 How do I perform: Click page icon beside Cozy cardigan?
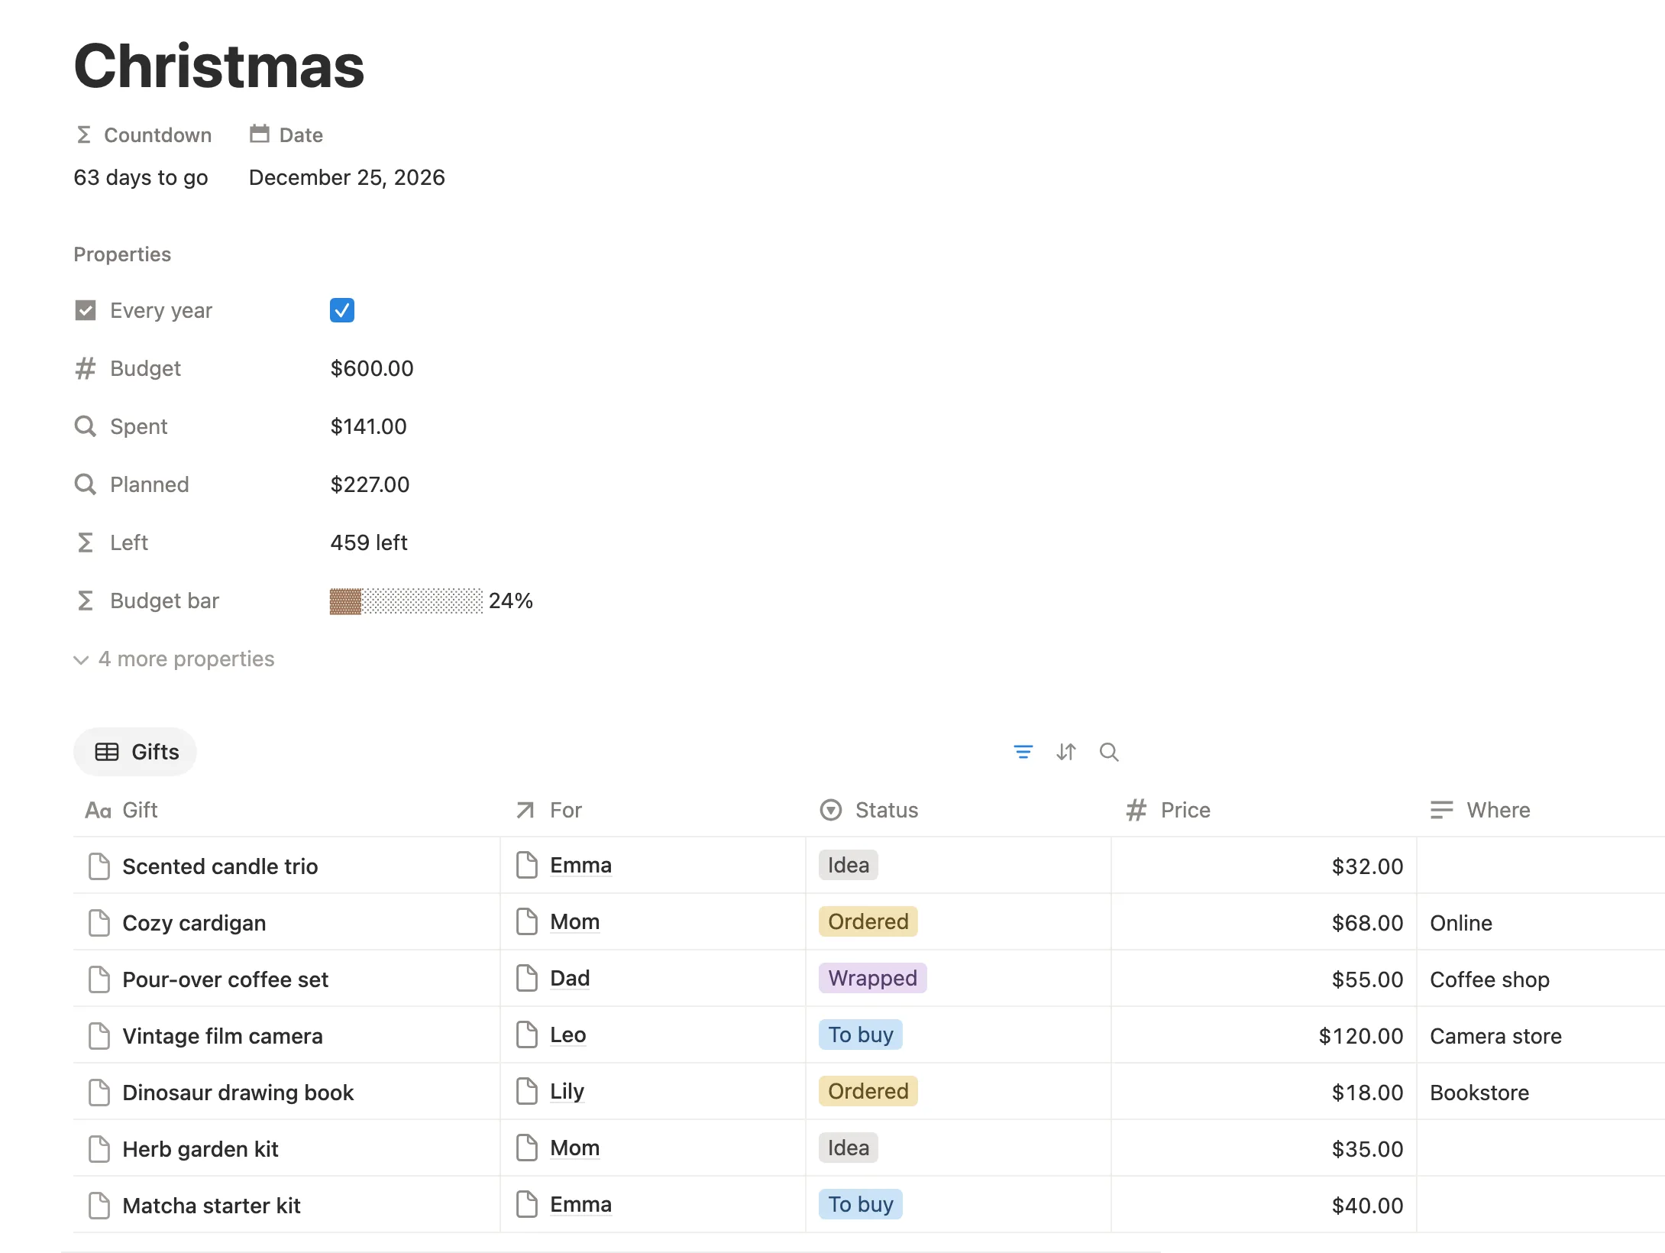[x=99, y=923]
